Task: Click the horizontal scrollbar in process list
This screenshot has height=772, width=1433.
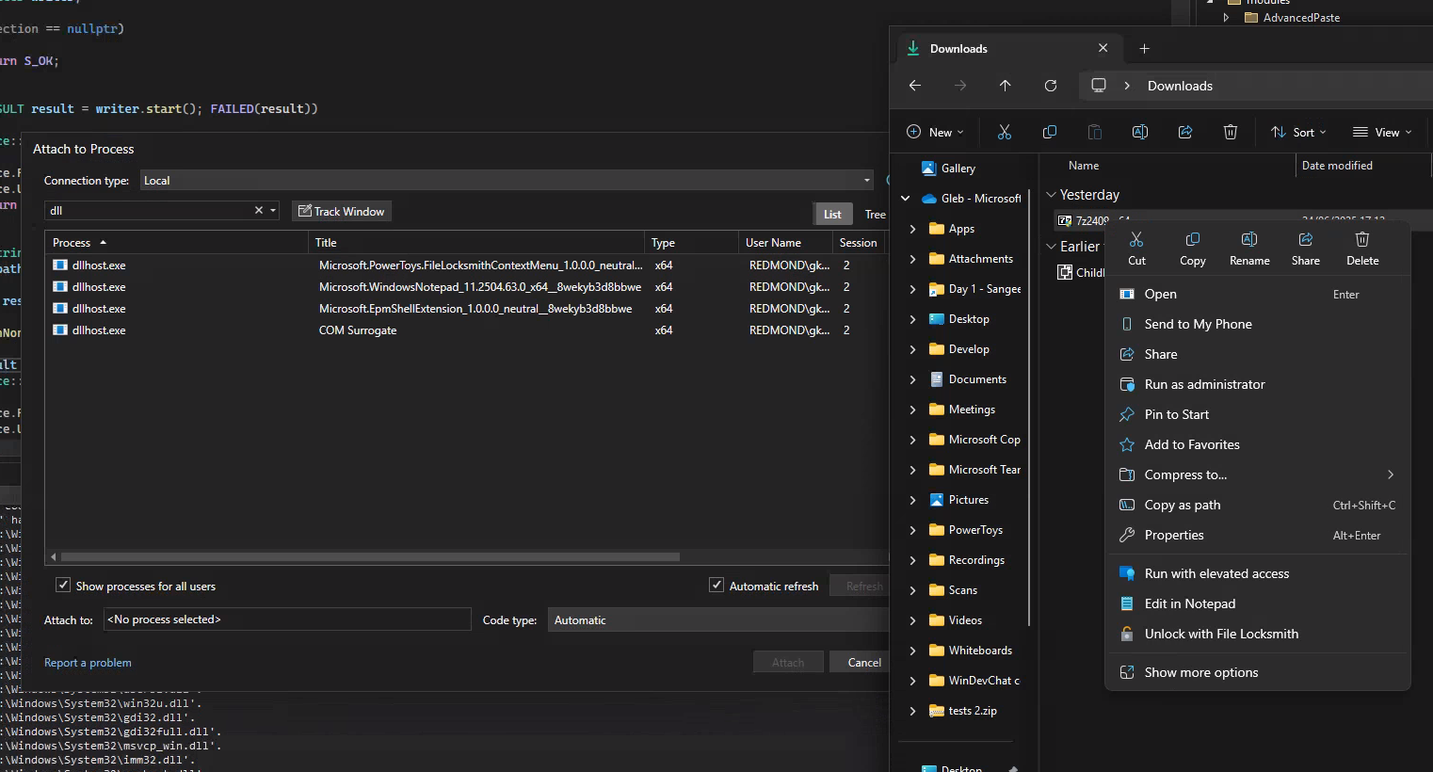Action: 371,557
